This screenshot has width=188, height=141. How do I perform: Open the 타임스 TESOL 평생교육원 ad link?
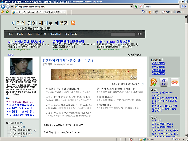[x=114, y=42]
